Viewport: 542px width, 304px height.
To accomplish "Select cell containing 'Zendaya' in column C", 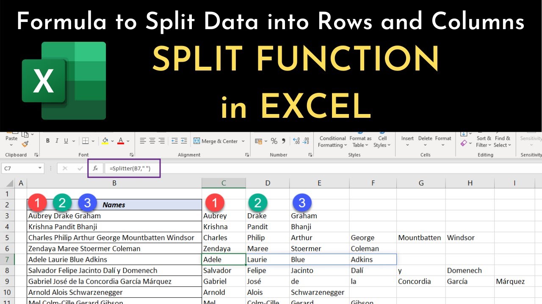I will 224,248.
